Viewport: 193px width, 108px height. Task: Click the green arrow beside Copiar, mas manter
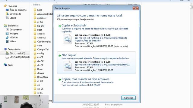(60, 79)
